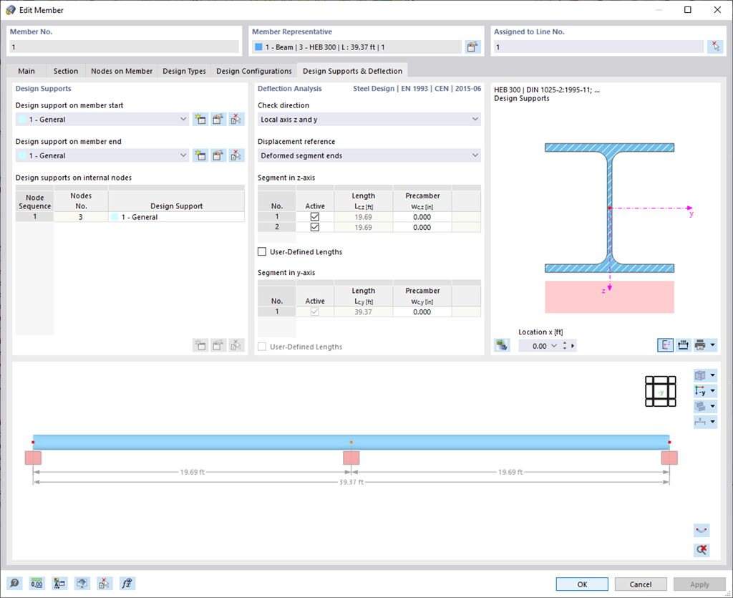Uncheck Active for segment 1 in z-axis
Viewport: 733px width, 598px height.
[x=314, y=216]
